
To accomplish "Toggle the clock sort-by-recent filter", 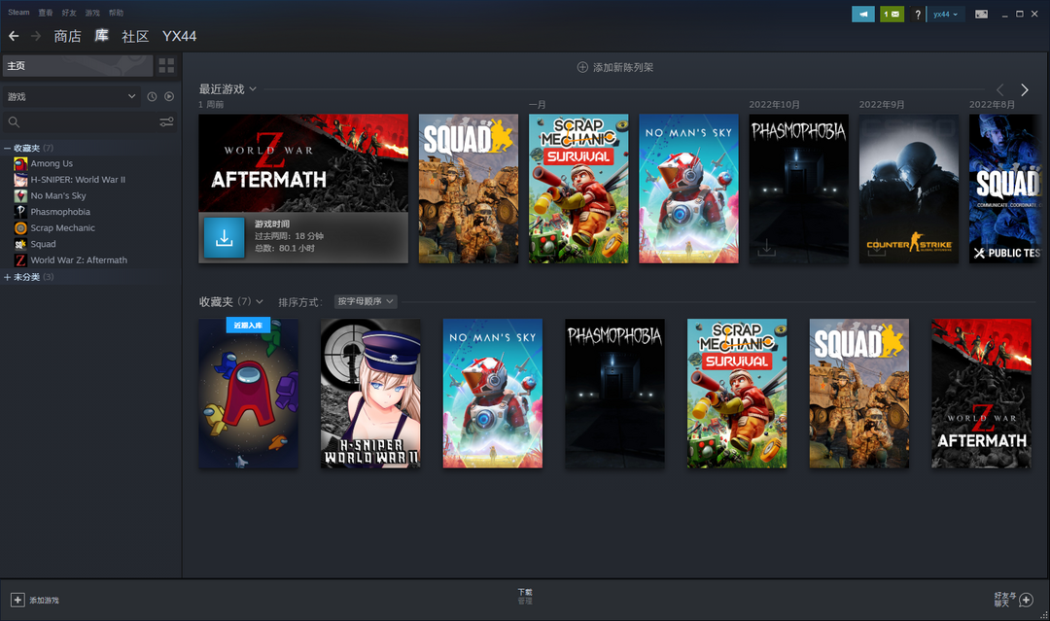I will pyautogui.click(x=152, y=97).
